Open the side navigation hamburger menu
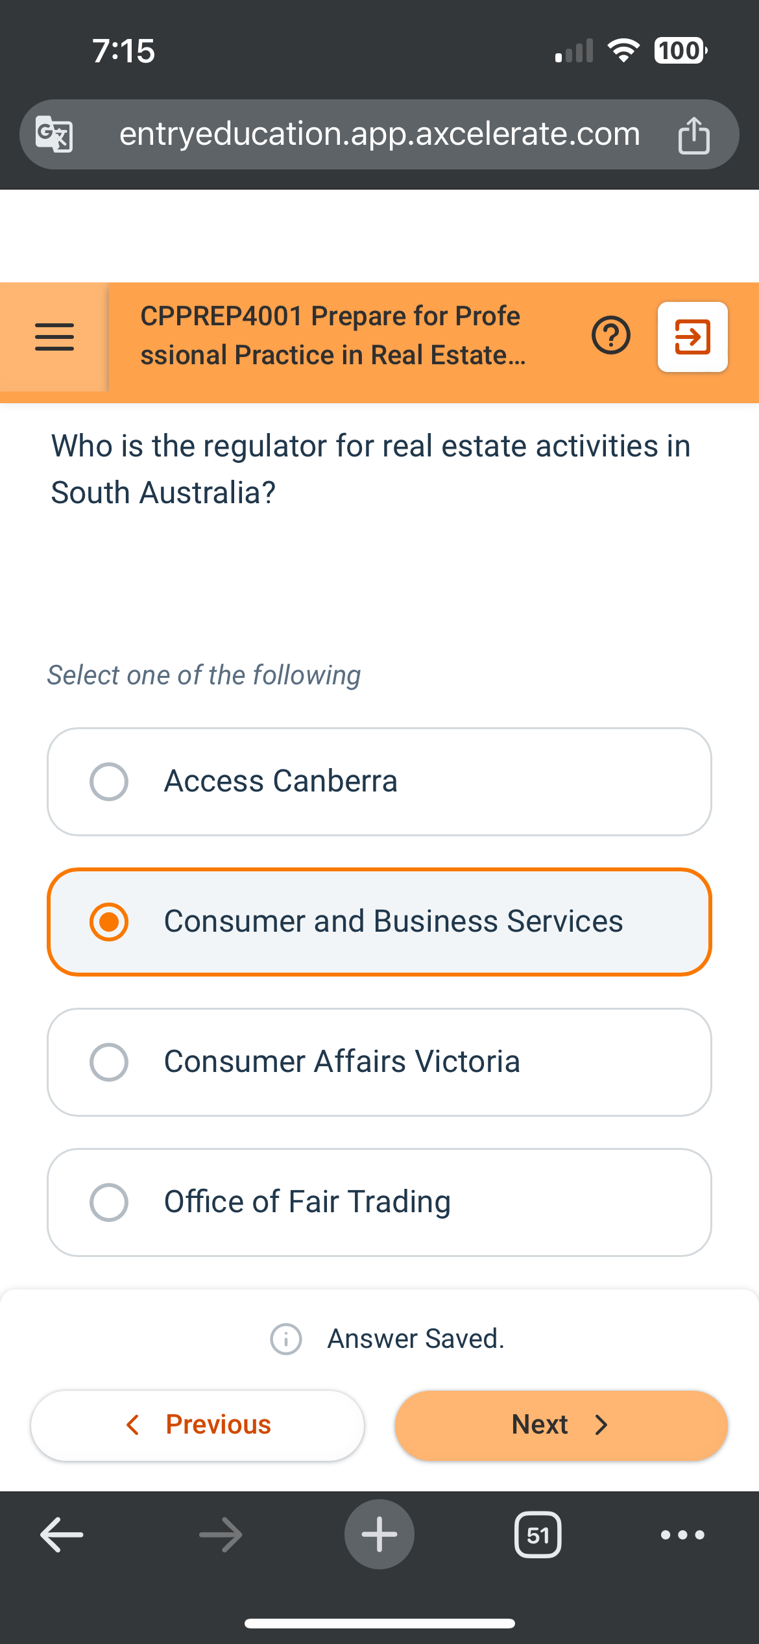 (x=54, y=336)
